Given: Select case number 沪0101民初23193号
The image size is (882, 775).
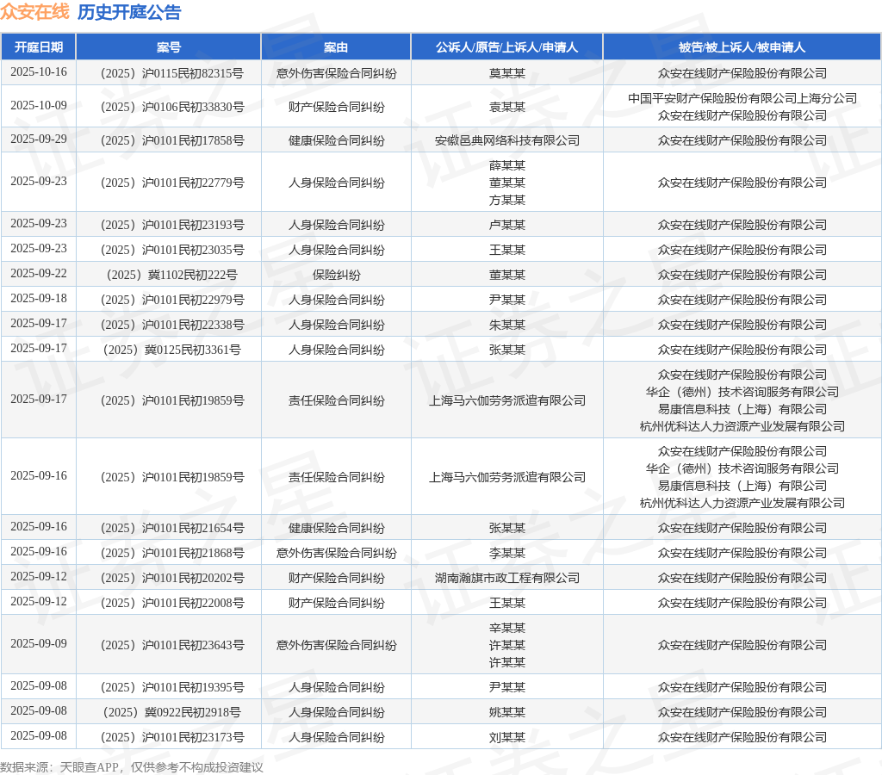Looking at the screenshot, I should coord(172,225).
